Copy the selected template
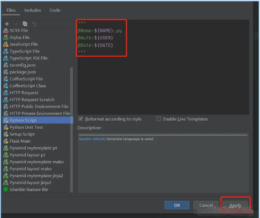Image resolution: width=260 pixels, height=218 pixels. 25,24
